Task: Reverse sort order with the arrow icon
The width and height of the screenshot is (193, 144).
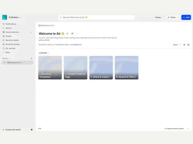Action: (x=180, y=45)
